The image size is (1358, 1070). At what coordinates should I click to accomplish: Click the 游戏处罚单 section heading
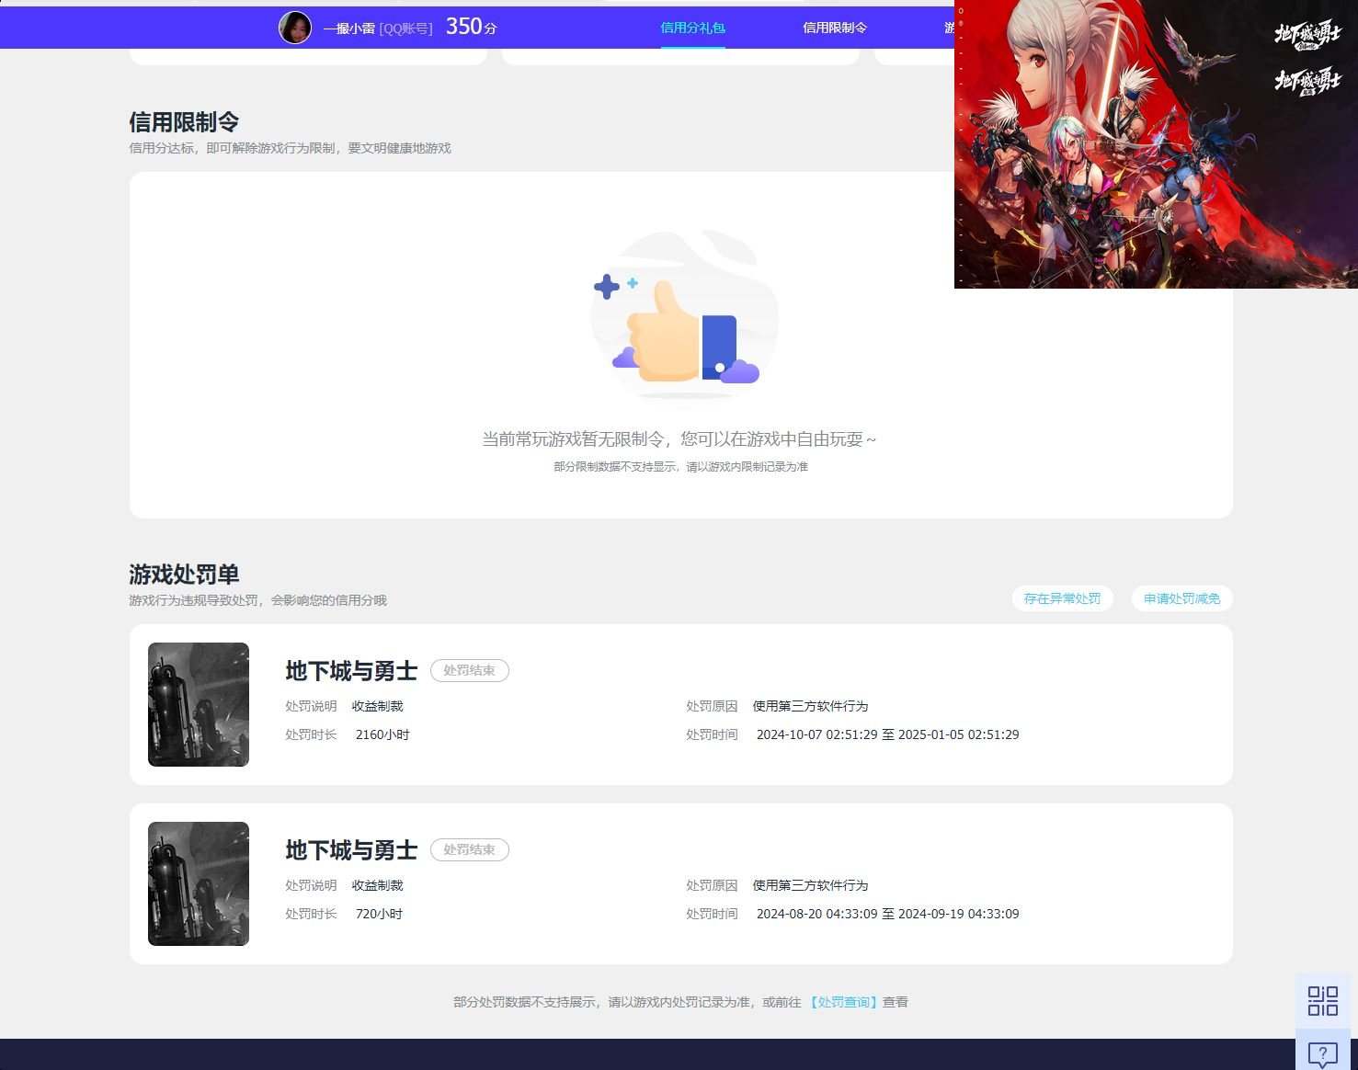184,575
